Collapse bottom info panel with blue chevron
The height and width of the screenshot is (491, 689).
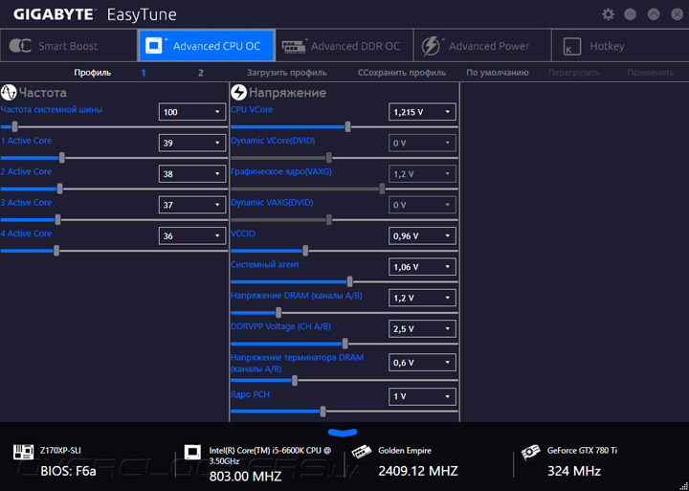click(x=343, y=432)
